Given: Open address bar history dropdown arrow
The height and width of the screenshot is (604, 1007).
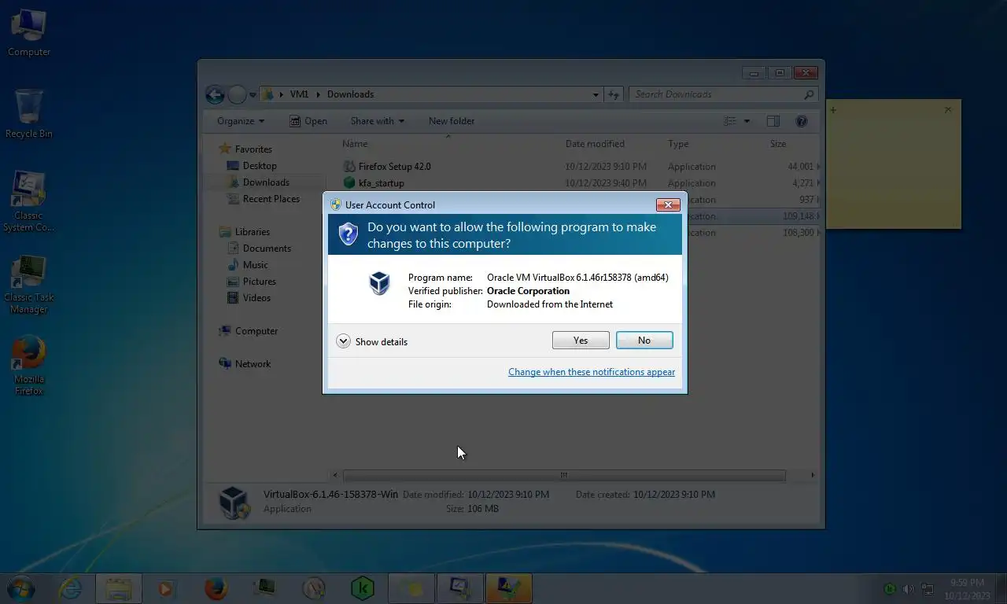Looking at the screenshot, I should (596, 94).
